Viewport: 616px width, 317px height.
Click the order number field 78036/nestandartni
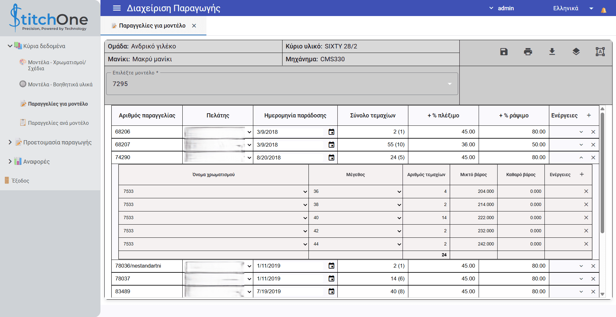(147, 266)
